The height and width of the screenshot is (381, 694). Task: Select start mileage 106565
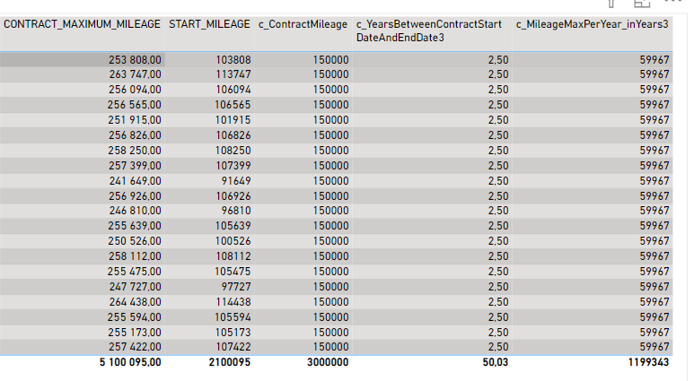(233, 105)
